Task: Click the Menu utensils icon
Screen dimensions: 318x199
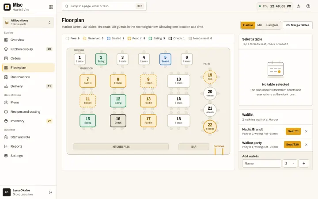Action: click(x=6, y=102)
